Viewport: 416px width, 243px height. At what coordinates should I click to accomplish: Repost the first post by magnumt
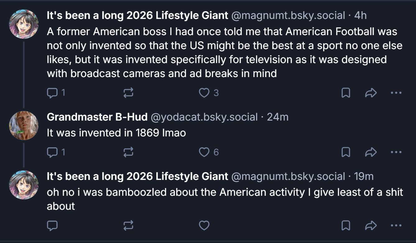click(128, 93)
